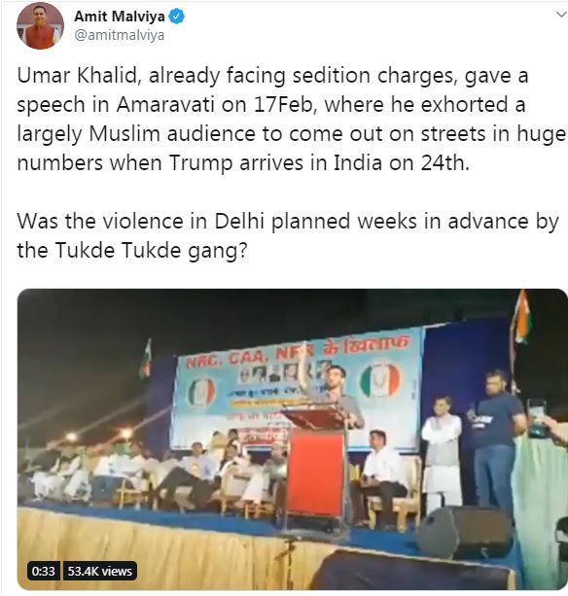The image size is (568, 596).
Task: Click the 53.4K views label
Action: 99,571
